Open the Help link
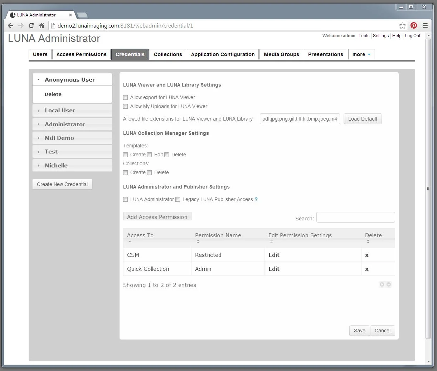 [x=397, y=36]
